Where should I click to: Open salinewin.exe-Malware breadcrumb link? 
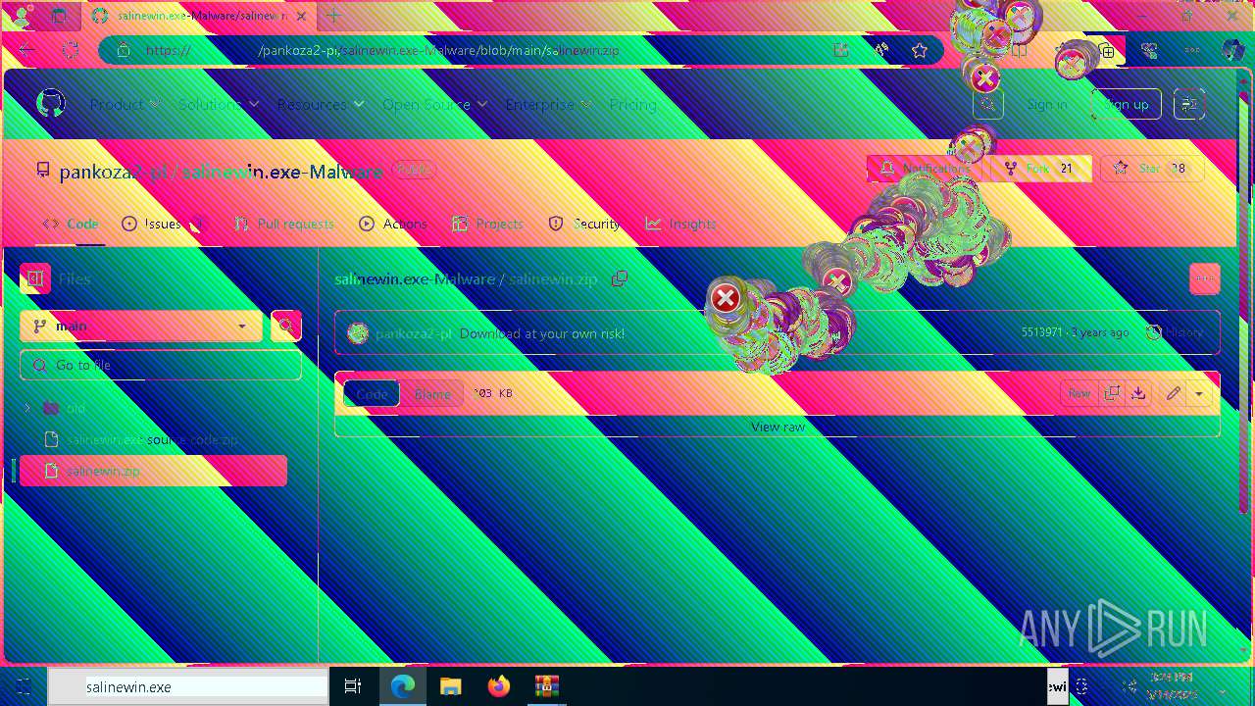point(415,278)
